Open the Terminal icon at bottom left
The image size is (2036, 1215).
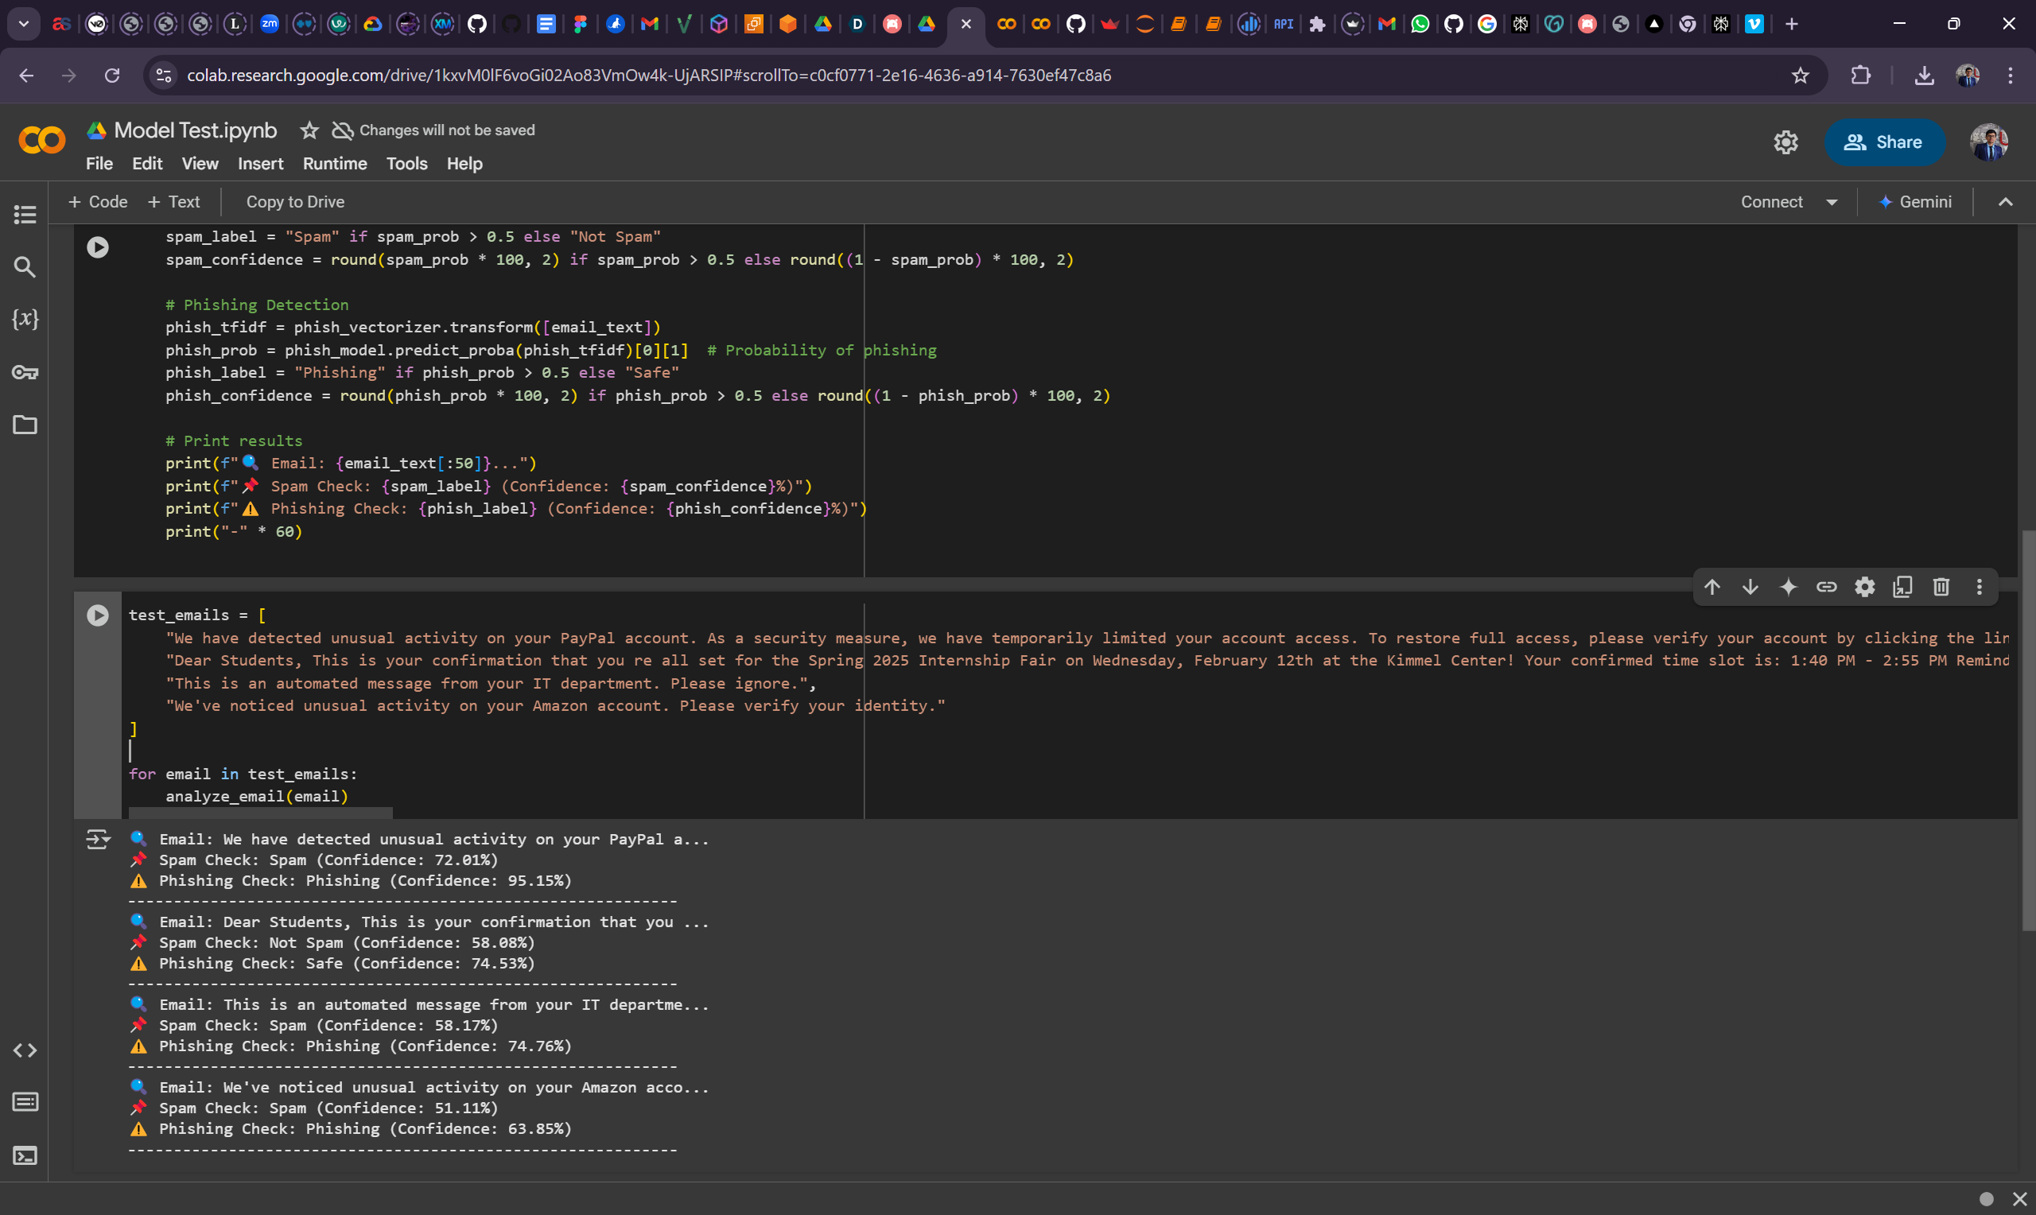(x=25, y=1155)
